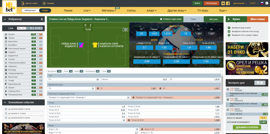Click the Payments coin icon
Screen dimensions: 270x134
tap(44, 3)
